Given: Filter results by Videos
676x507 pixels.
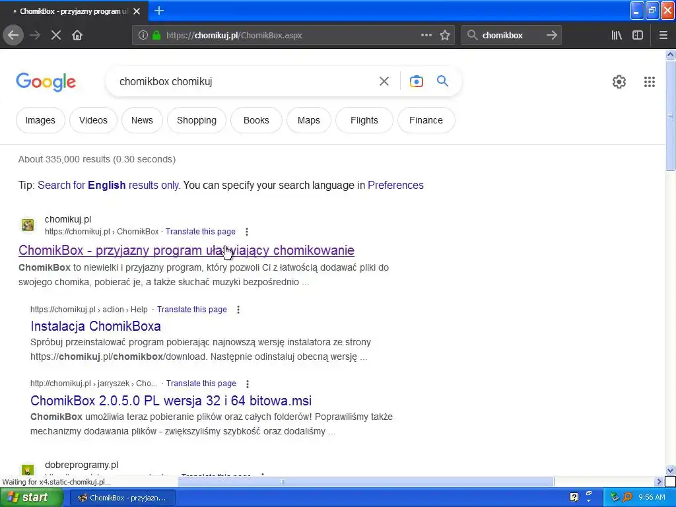Looking at the screenshot, I should click(93, 120).
